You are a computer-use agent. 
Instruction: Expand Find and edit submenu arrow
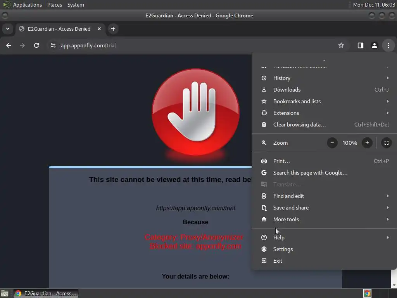coord(388,196)
